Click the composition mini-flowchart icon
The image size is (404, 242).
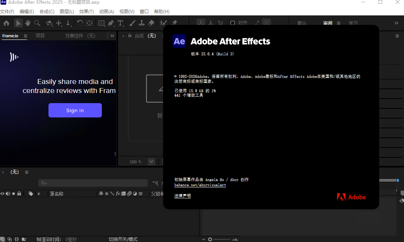[155, 183]
